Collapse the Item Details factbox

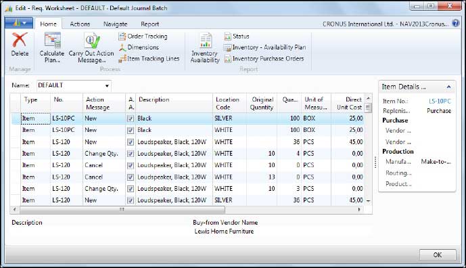click(448, 87)
